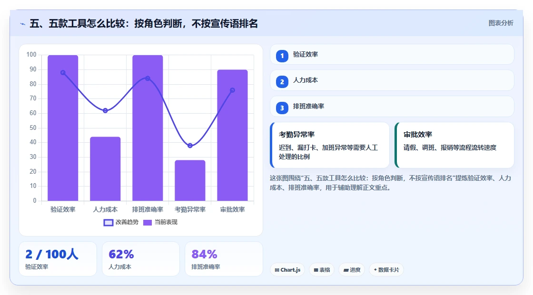Click the 改善趋势 legend label
Viewport: 533px width, 295px height.
tap(127, 222)
